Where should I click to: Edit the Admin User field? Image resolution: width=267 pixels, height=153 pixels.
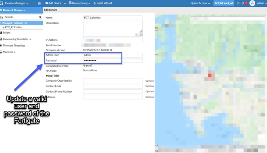tap(113, 55)
